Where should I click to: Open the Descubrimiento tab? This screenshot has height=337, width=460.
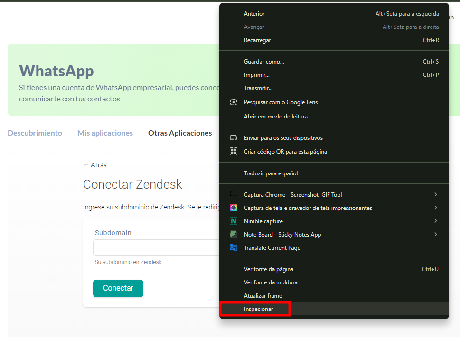(35, 133)
